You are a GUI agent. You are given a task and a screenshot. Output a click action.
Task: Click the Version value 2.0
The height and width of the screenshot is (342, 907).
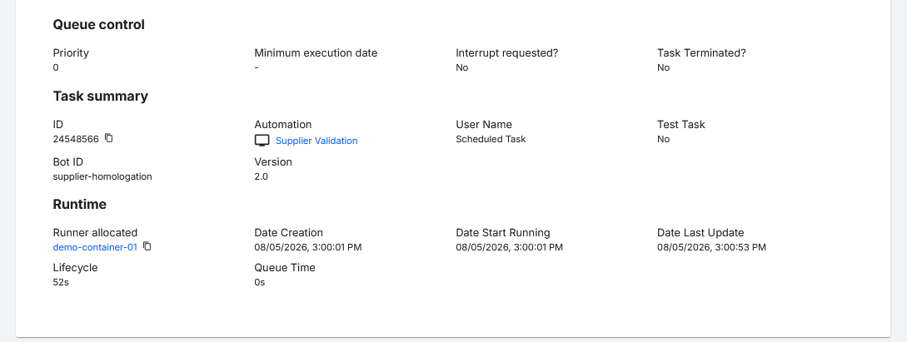[261, 176]
